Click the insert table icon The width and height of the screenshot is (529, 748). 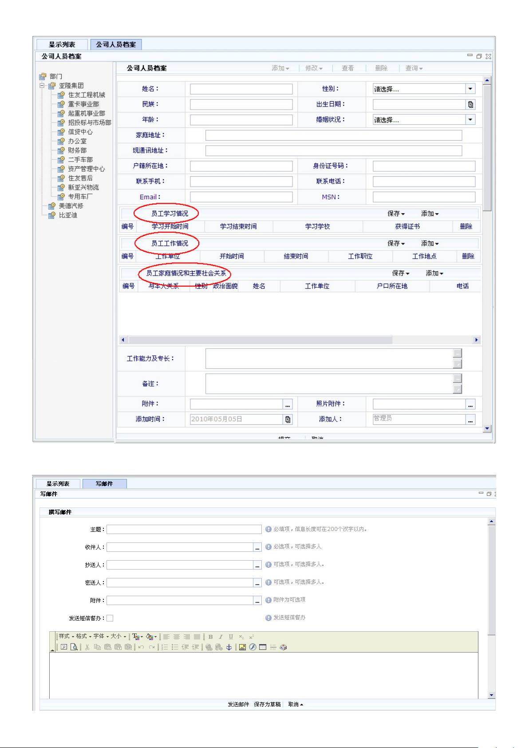click(x=263, y=647)
